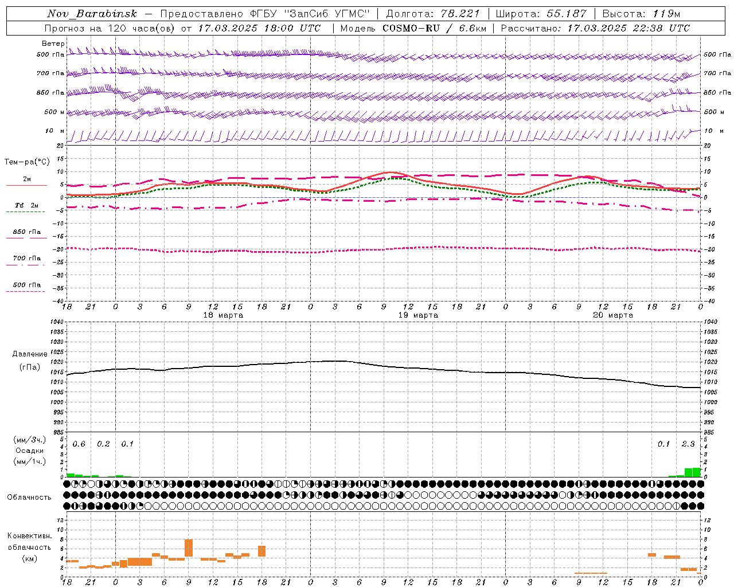Screen dimensions: 734x587
Task: Click the '18 марта' date label
Action: 223,315
